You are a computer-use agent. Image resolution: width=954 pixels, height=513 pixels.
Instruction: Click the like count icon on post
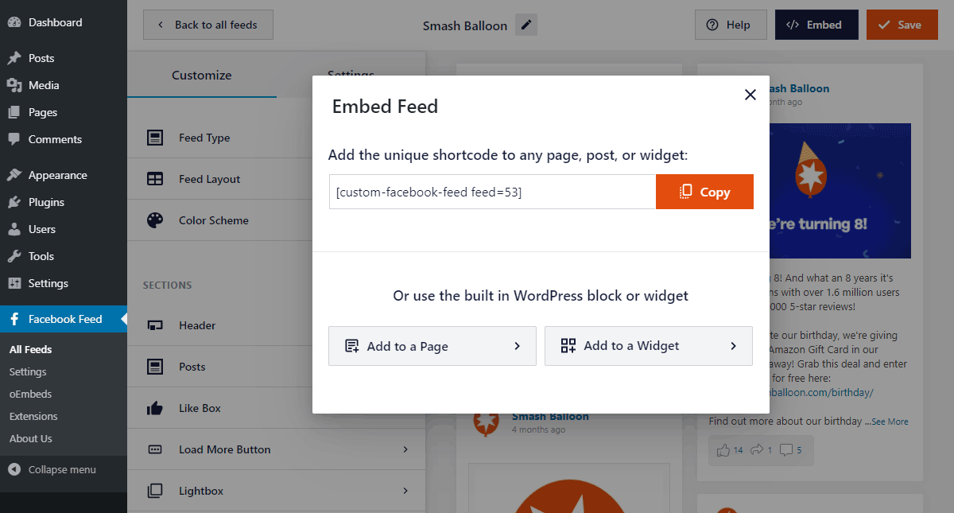point(723,450)
